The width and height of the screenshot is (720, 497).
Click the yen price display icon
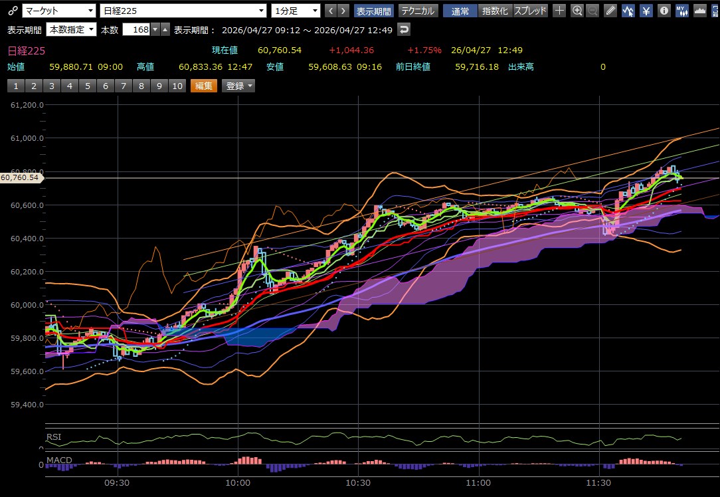(x=646, y=11)
